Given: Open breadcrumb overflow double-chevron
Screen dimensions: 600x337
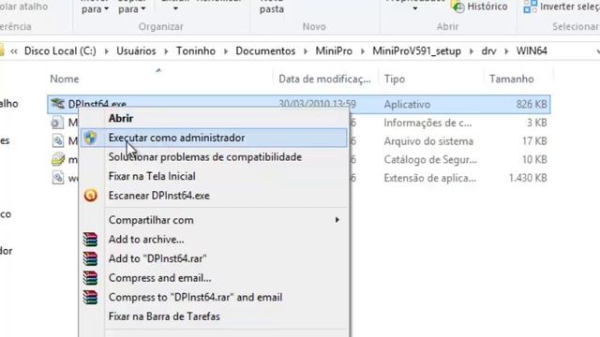Looking at the screenshot, I should 14,51.
